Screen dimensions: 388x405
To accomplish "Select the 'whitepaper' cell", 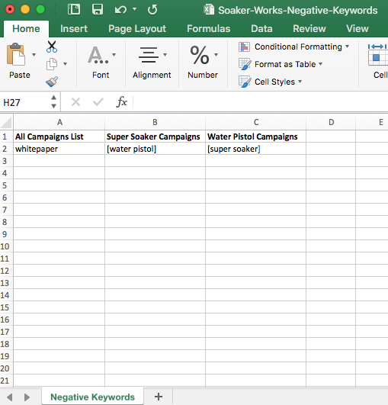I will tap(59, 149).
